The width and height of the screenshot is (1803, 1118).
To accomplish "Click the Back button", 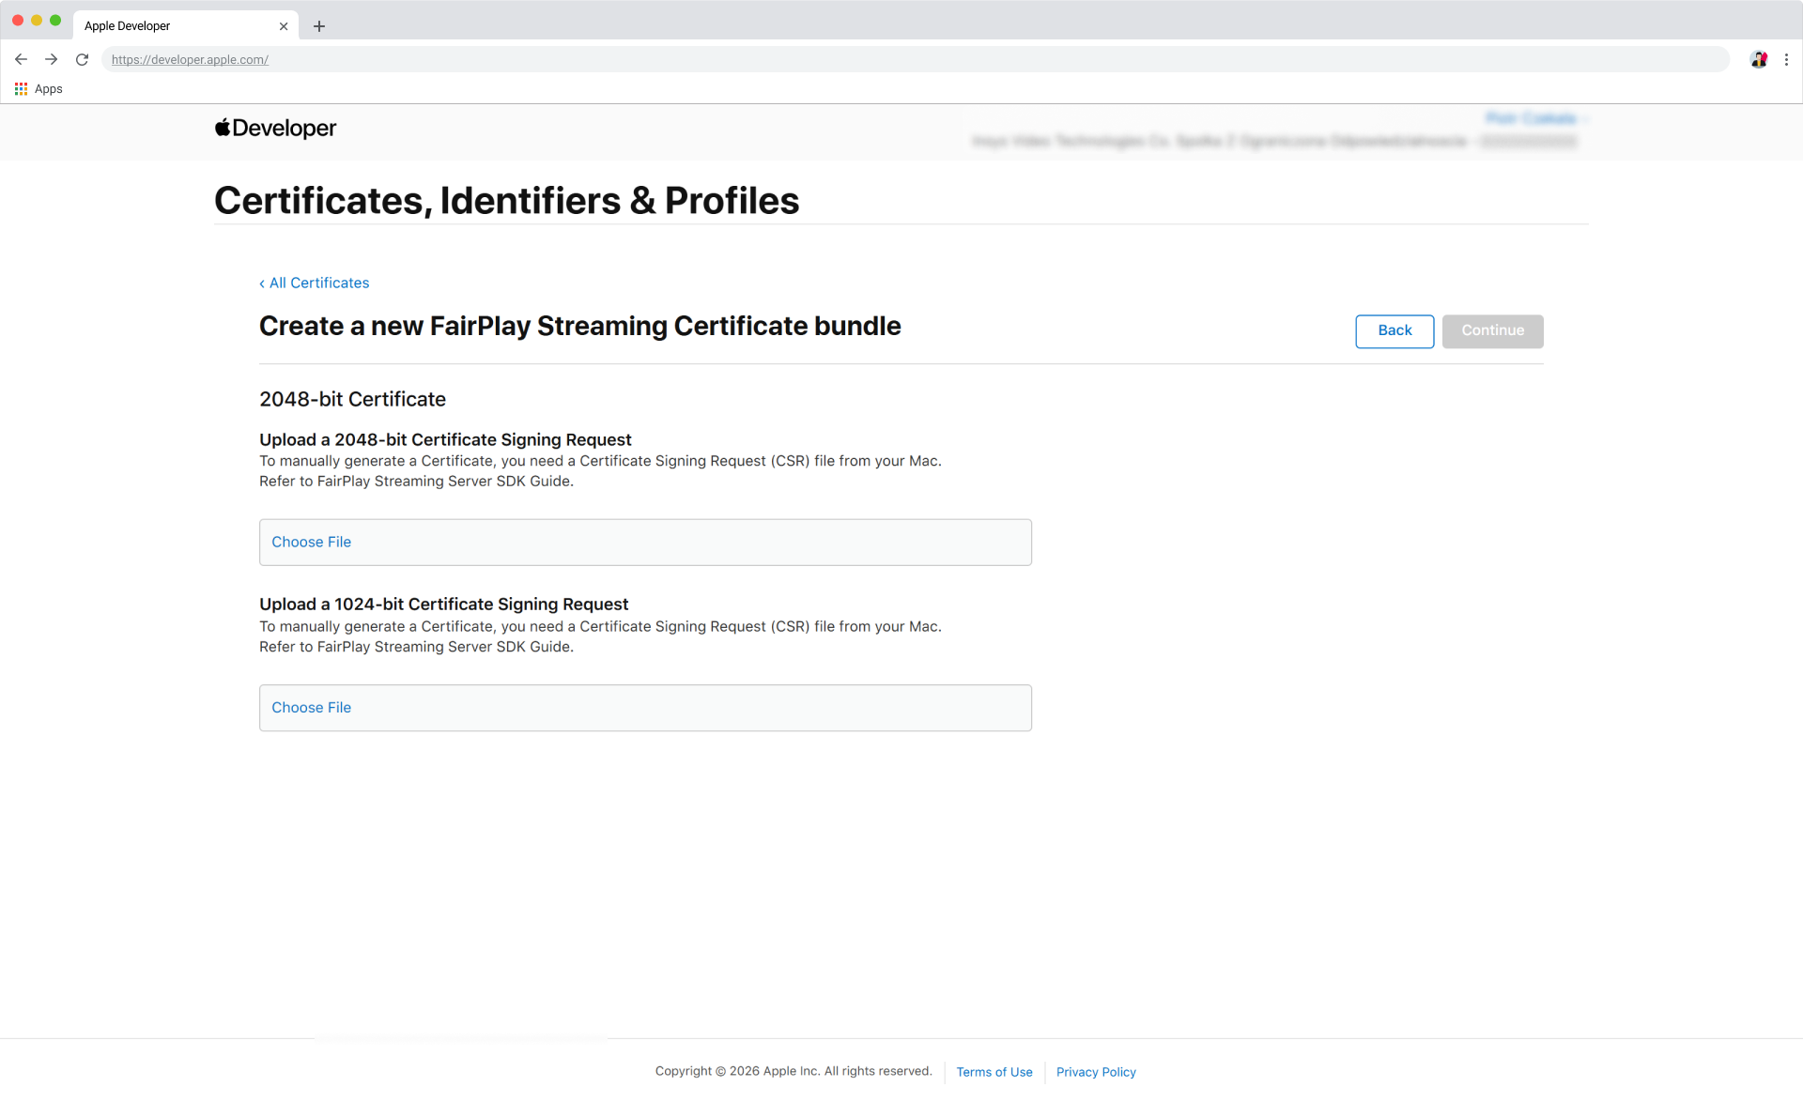I will click(1395, 331).
